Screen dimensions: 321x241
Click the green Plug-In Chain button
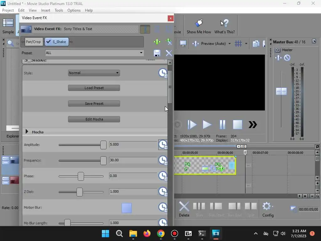157,42
